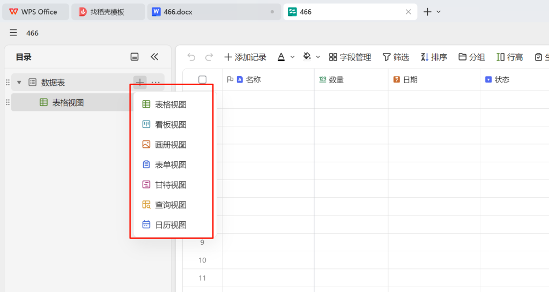549x292 pixels.
Task: Open the 行高 row height tool
Action: tap(510, 57)
